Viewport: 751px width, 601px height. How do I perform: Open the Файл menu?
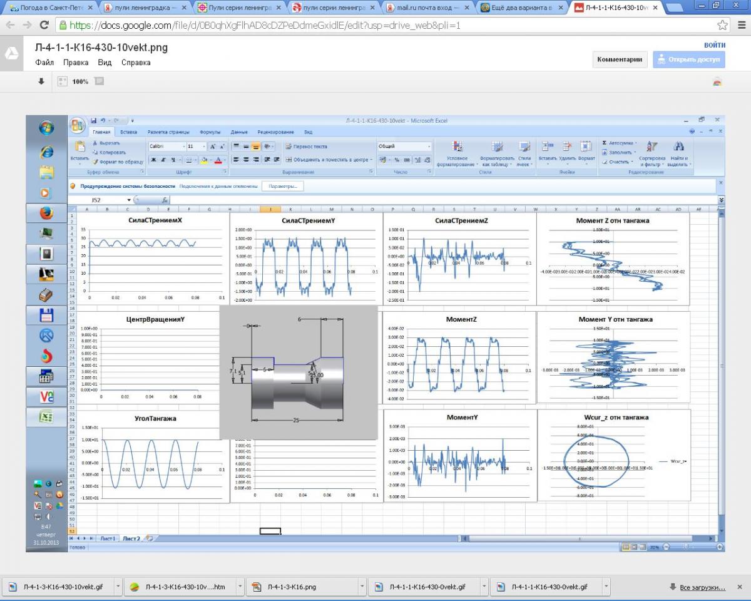44,63
